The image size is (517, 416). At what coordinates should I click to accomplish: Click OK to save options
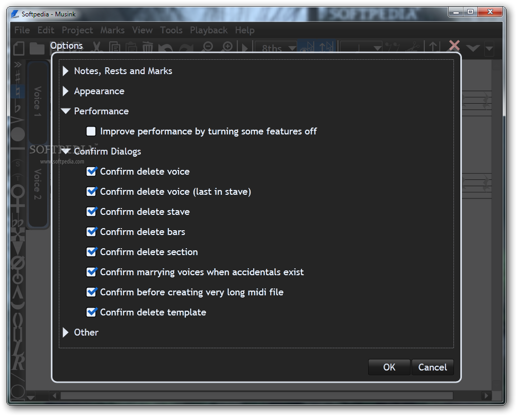tap(389, 367)
